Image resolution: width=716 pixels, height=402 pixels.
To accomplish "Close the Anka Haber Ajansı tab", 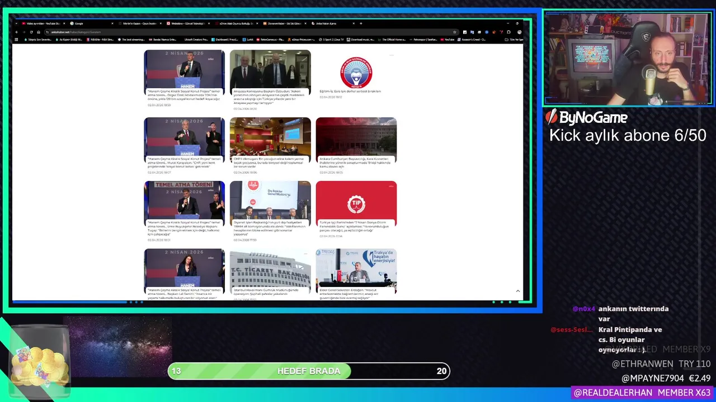I will point(355,23).
